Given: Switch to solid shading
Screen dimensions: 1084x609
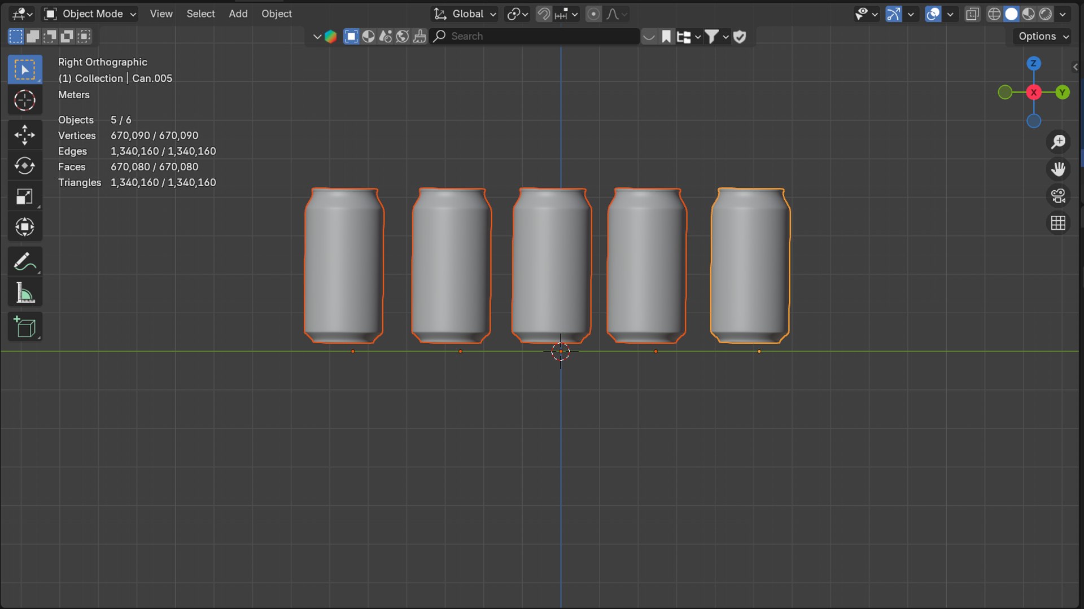Looking at the screenshot, I should coord(1011,14).
